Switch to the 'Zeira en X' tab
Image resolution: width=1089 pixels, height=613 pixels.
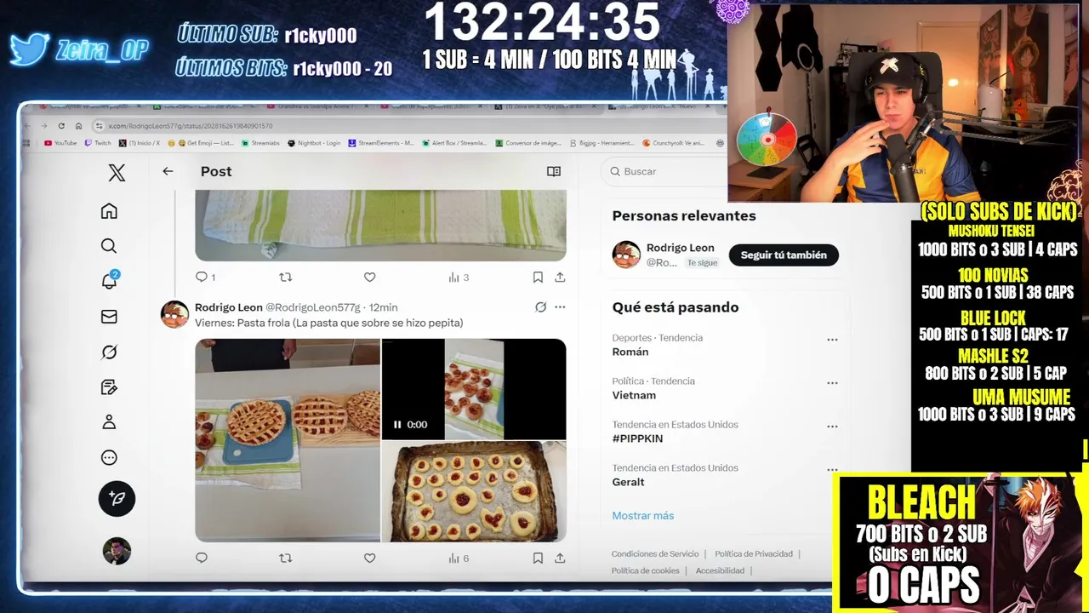pos(549,106)
